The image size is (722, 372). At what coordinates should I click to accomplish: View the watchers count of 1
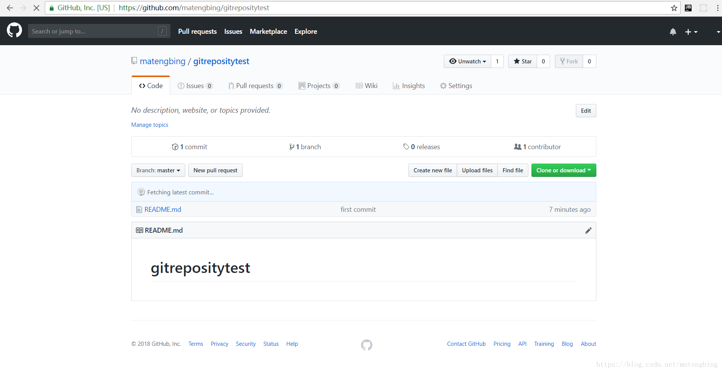(497, 61)
